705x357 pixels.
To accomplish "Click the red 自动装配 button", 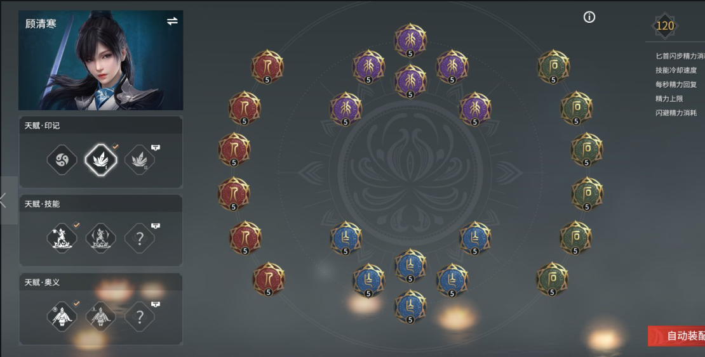I will (676, 336).
